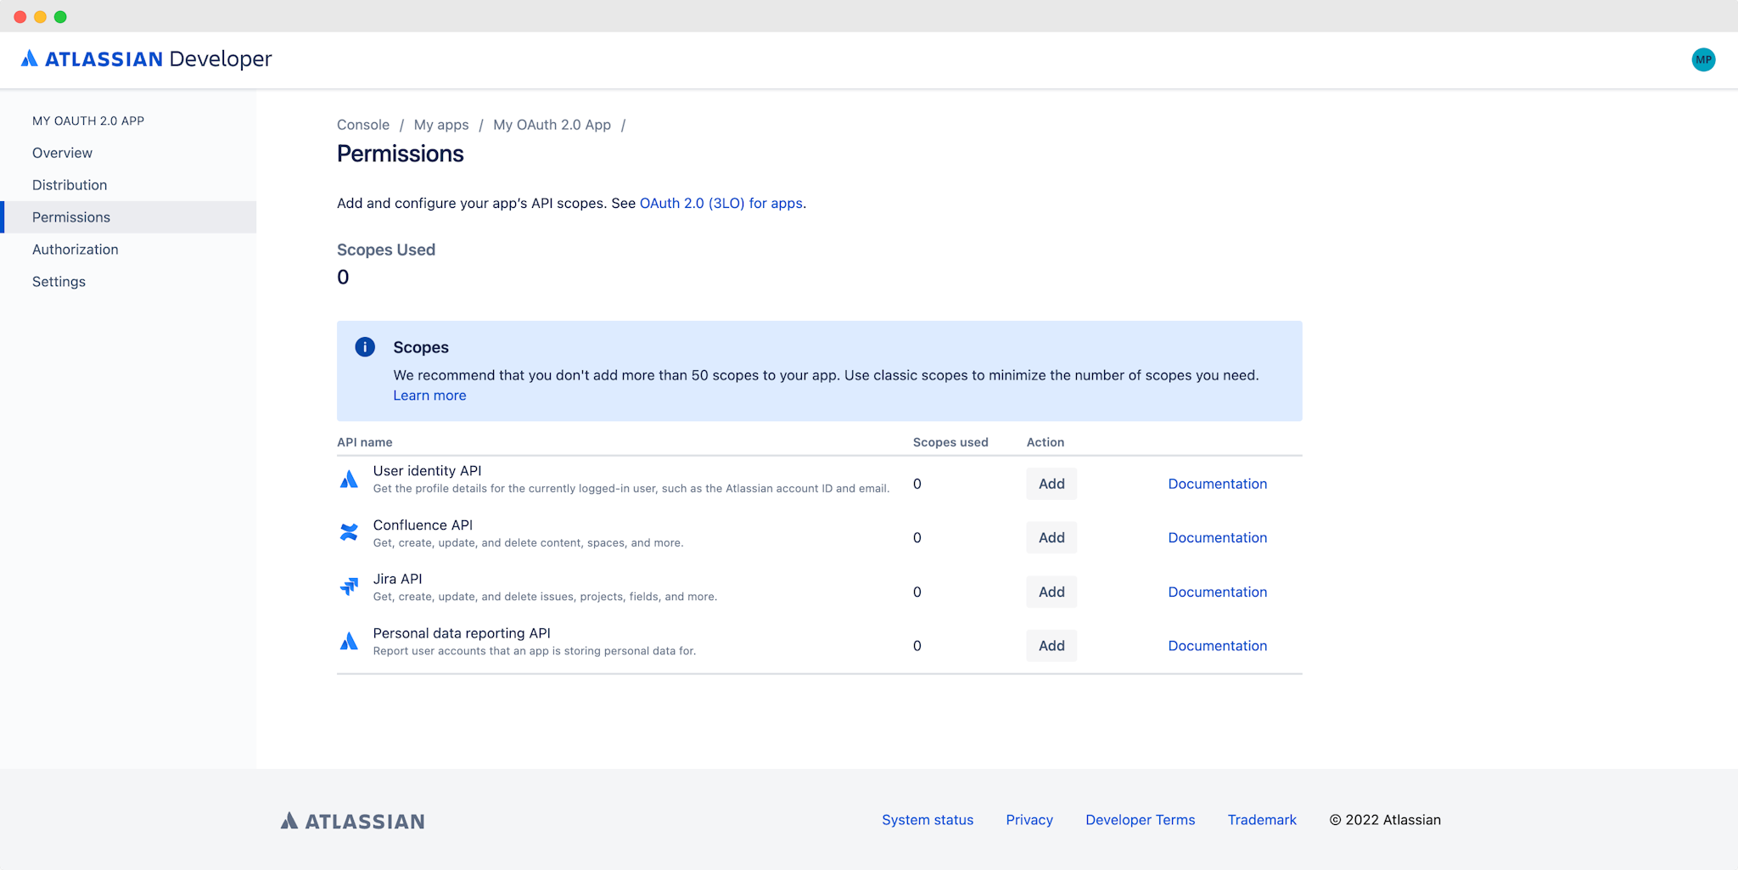The image size is (1738, 870).
Task: Click the © 2022 Atlassian footer text
Action: (1385, 820)
